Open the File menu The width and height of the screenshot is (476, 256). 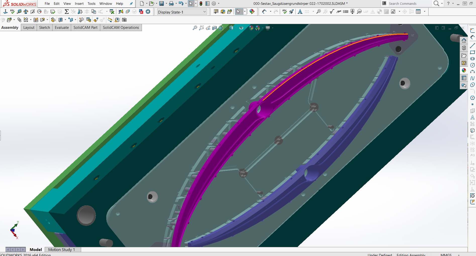coord(47,4)
